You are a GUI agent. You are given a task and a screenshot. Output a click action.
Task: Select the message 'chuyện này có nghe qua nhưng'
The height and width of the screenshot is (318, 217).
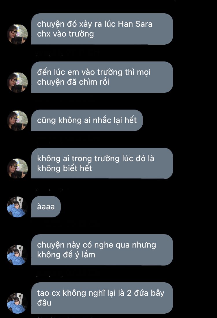click(x=102, y=250)
